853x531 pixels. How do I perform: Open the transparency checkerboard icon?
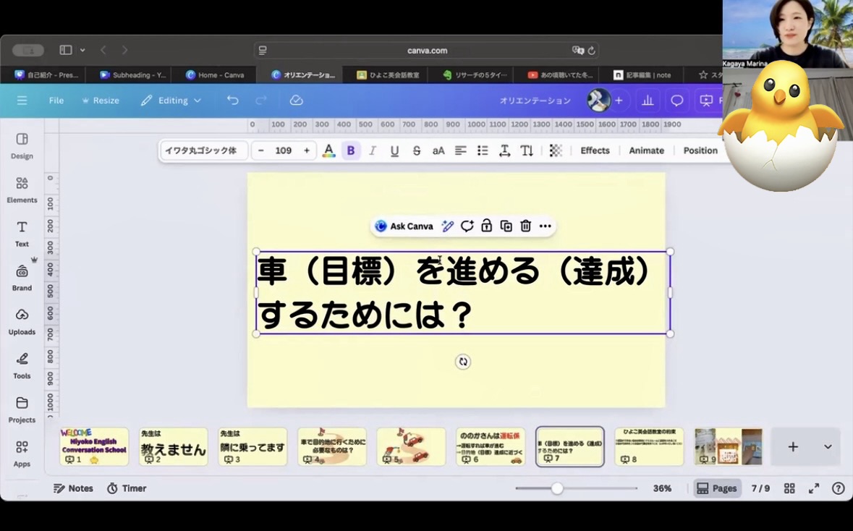click(556, 150)
